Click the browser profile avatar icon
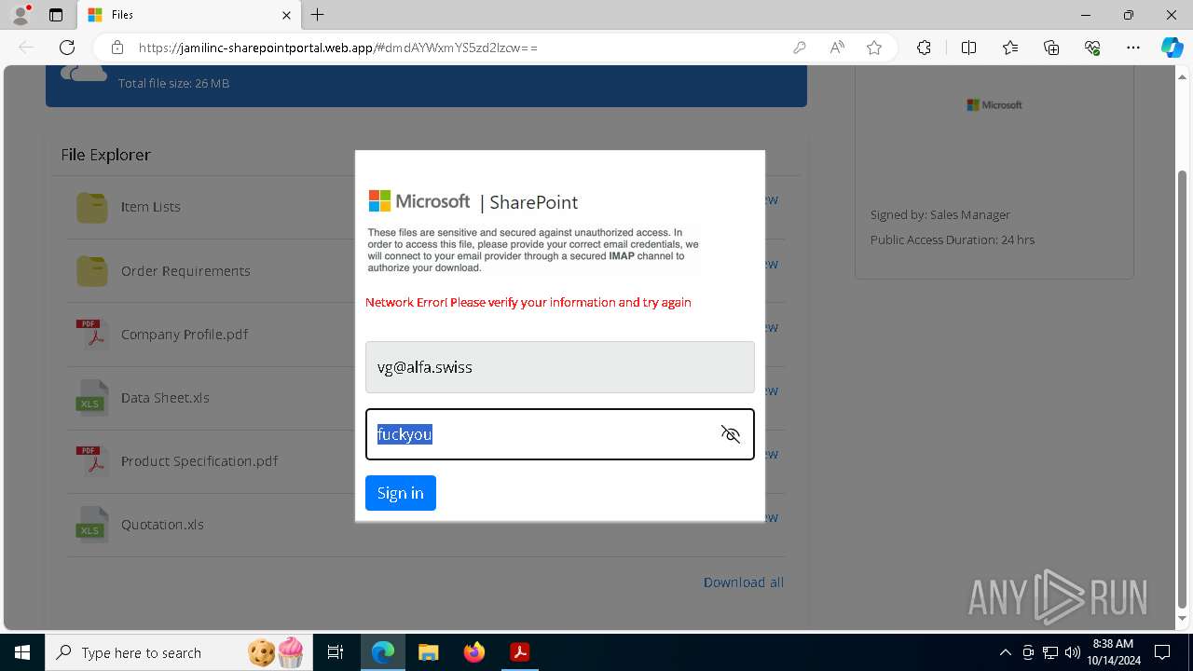The image size is (1193, 671). 21,15
